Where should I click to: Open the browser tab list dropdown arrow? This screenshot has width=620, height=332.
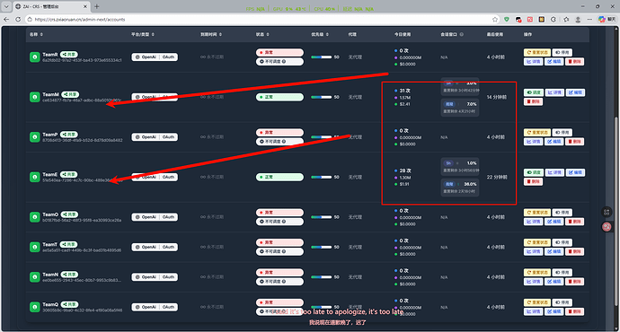pos(6,6)
